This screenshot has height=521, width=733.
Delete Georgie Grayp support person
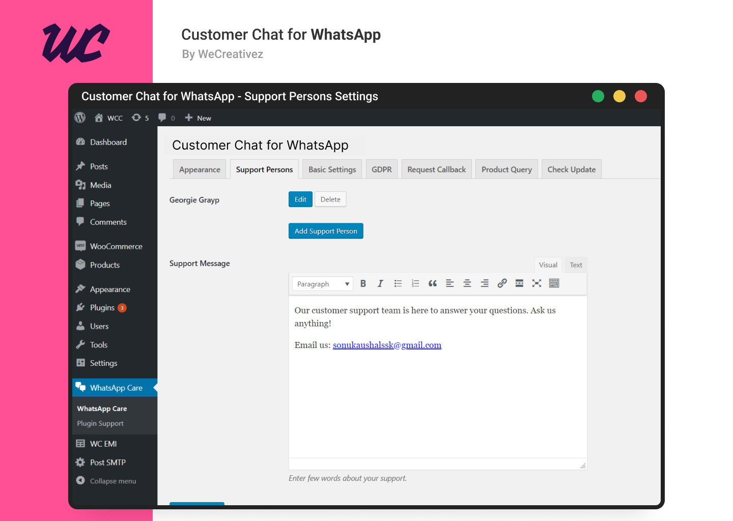(330, 199)
